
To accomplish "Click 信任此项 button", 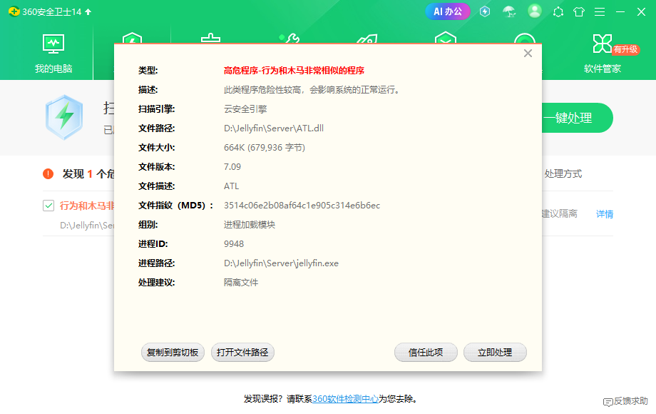I will point(426,353).
